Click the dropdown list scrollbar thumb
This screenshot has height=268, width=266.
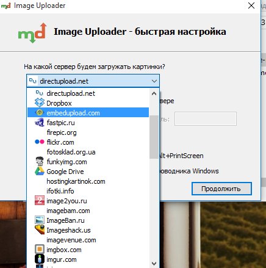[x=154, y=137]
